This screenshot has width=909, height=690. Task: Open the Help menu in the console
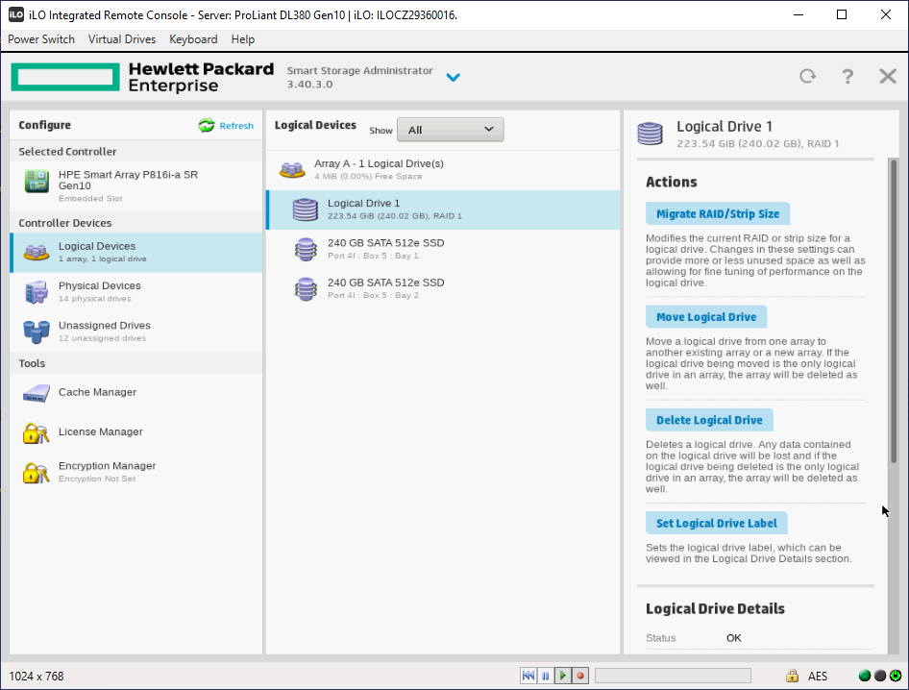tap(243, 39)
